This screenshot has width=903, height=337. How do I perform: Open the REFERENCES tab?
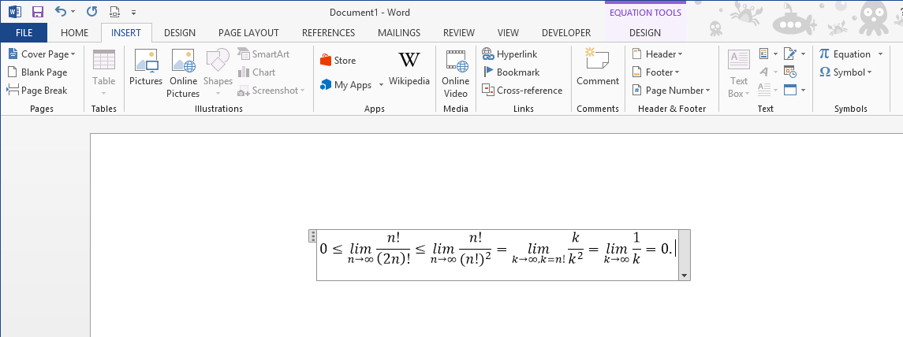pyautogui.click(x=328, y=33)
